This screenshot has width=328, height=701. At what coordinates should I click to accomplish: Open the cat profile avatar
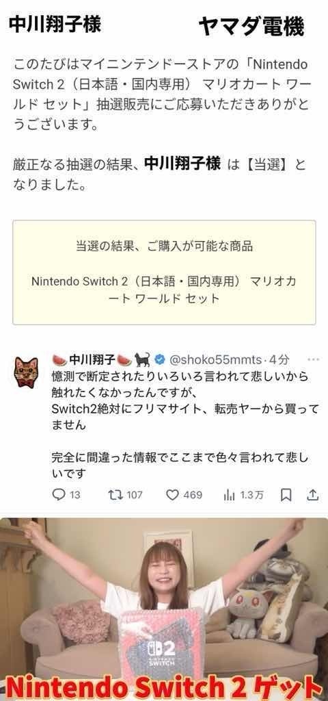click(26, 372)
